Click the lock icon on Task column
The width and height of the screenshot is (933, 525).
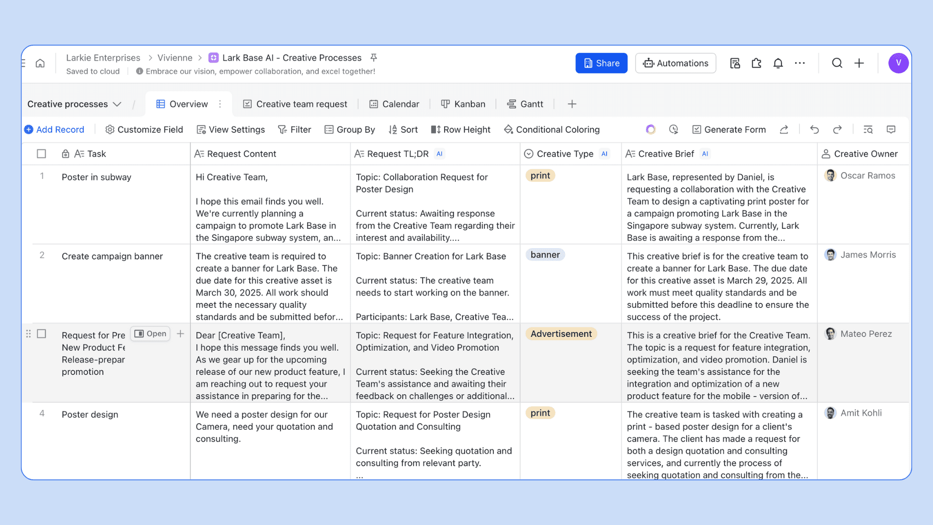click(x=66, y=154)
